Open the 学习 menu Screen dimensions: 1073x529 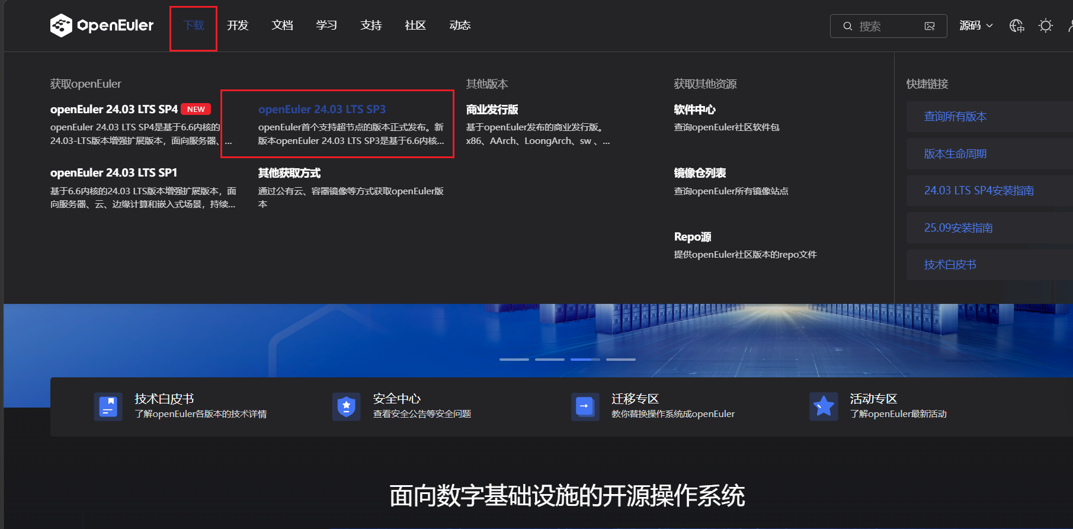pyautogui.click(x=326, y=25)
